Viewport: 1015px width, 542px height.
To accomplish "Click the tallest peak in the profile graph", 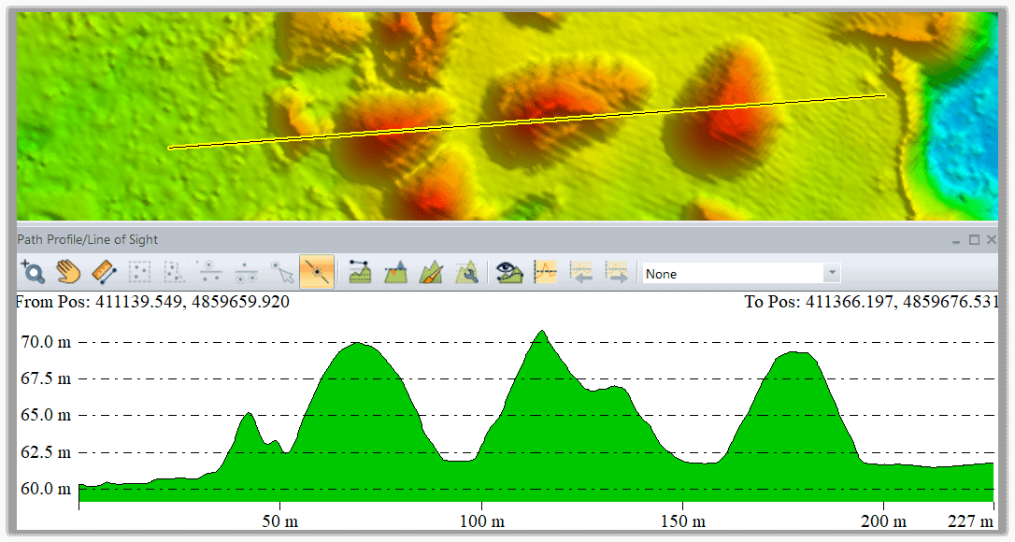I will click(x=542, y=332).
